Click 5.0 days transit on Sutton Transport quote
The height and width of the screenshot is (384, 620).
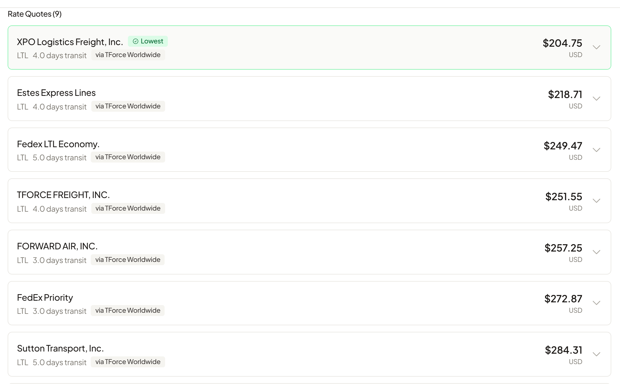[59, 362]
